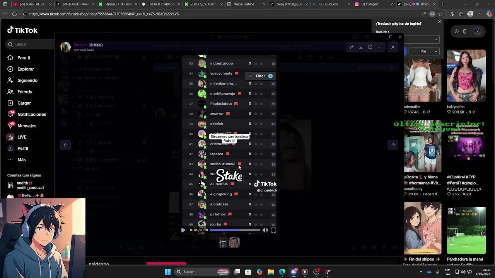The width and height of the screenshot is (495, 278).
Task: Enter fullscreen on the video player
Action: point(273,230)
